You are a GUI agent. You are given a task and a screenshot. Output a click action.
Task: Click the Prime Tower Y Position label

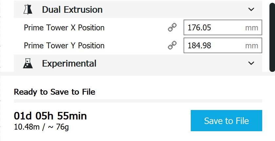64,45
